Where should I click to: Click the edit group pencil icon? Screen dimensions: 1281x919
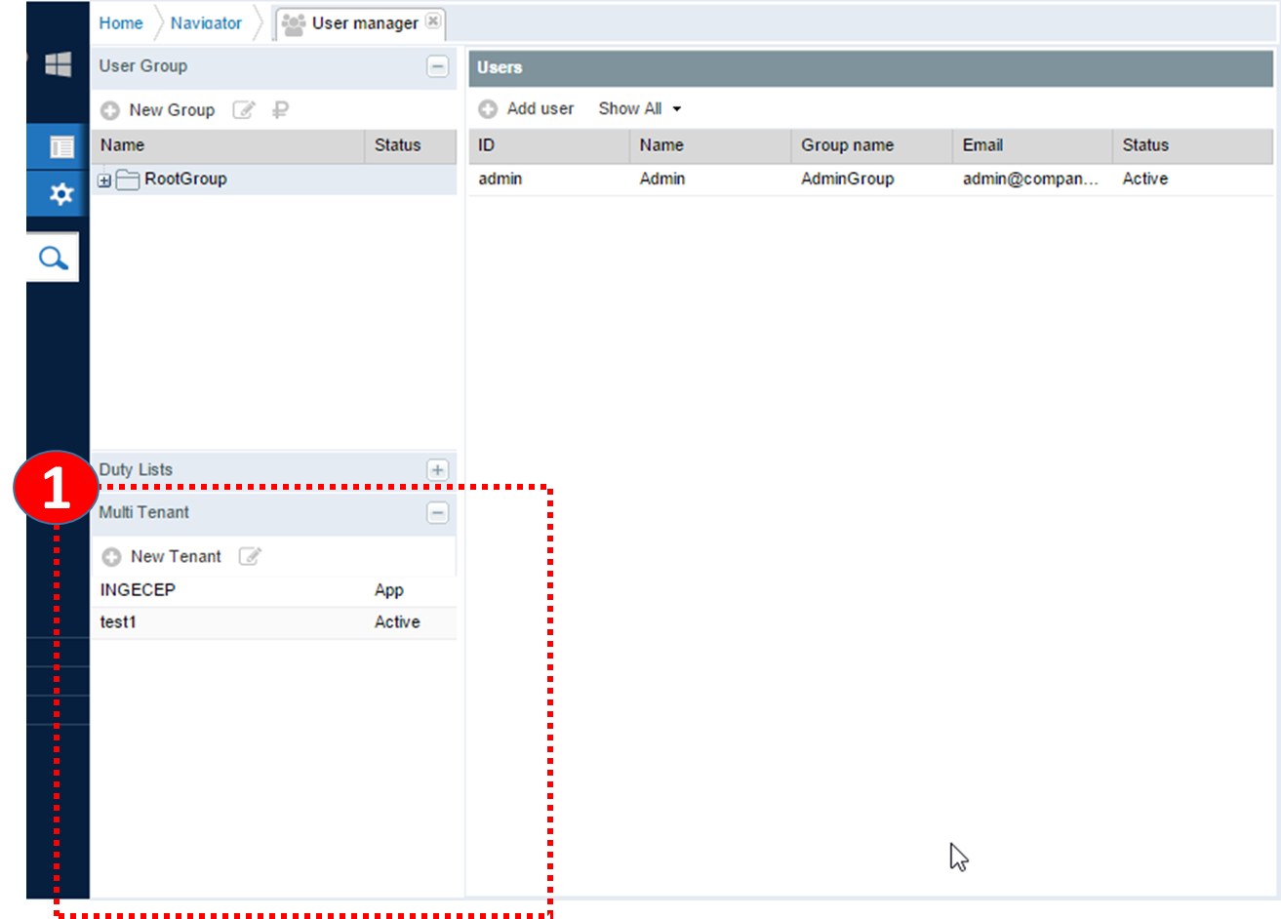[x=243, y=110]
